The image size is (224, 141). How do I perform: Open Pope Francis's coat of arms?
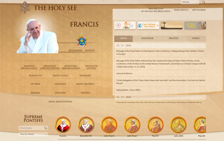click(x=82, y=40)
